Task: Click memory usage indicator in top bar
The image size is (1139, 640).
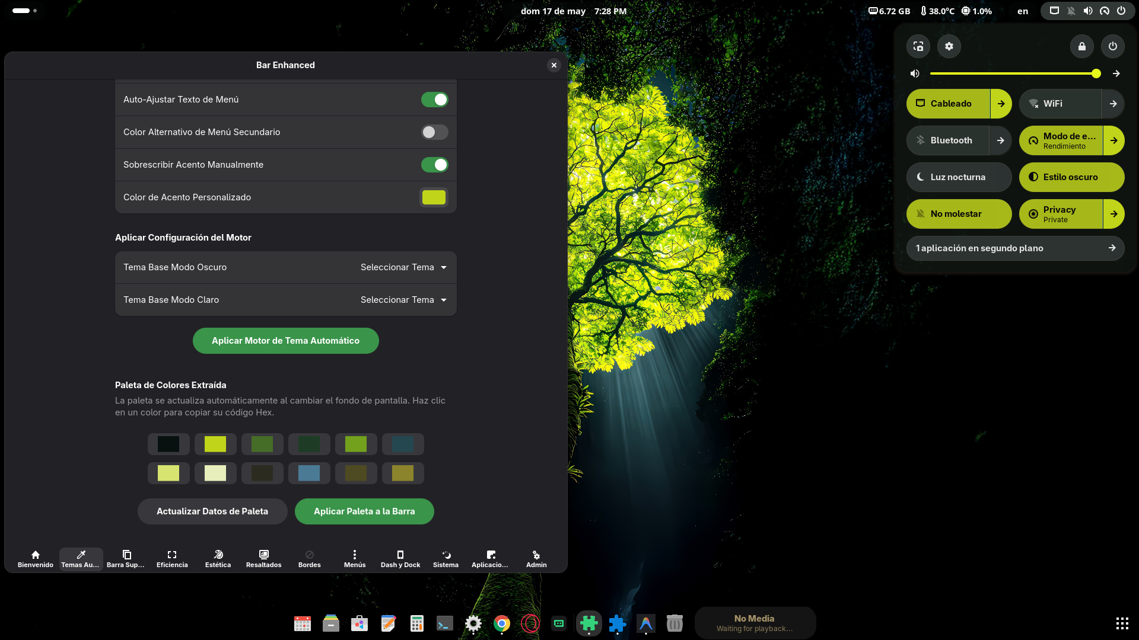Action: pyautogui.click(x=889, y=11)
